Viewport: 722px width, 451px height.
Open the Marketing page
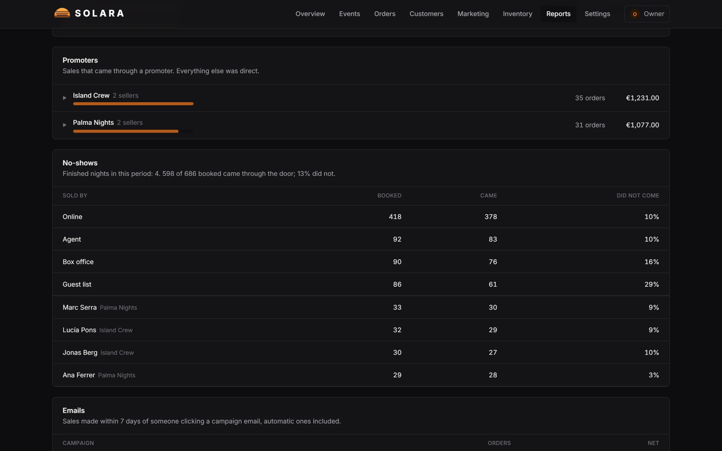point(473,14)
